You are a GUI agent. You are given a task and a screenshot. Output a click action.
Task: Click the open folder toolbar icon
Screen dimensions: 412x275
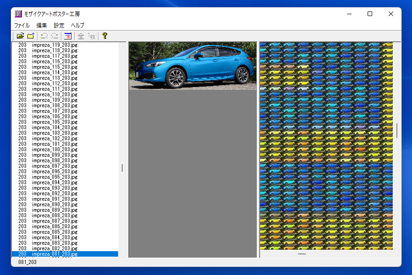pyautogui.click(x=20, y=36)
